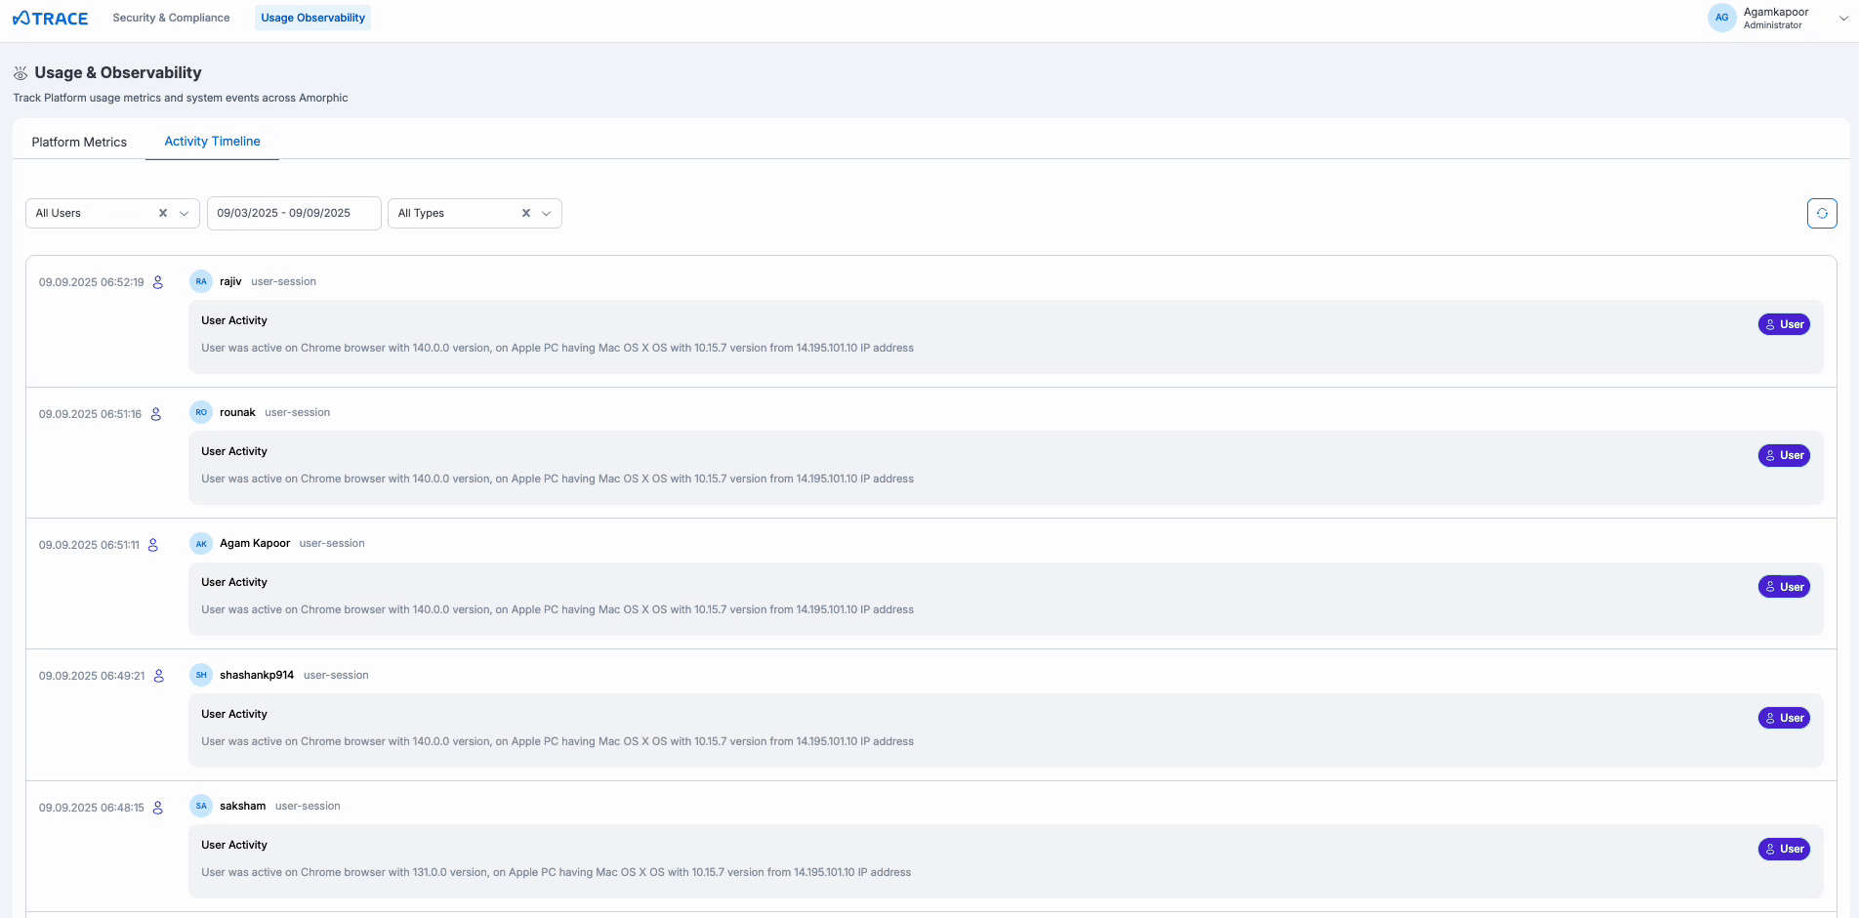Image resolution: width=1859 pixels, height=918 pixels.
Task: Click the User badge on saksham's activity entry
Action: pos(1784,849)
